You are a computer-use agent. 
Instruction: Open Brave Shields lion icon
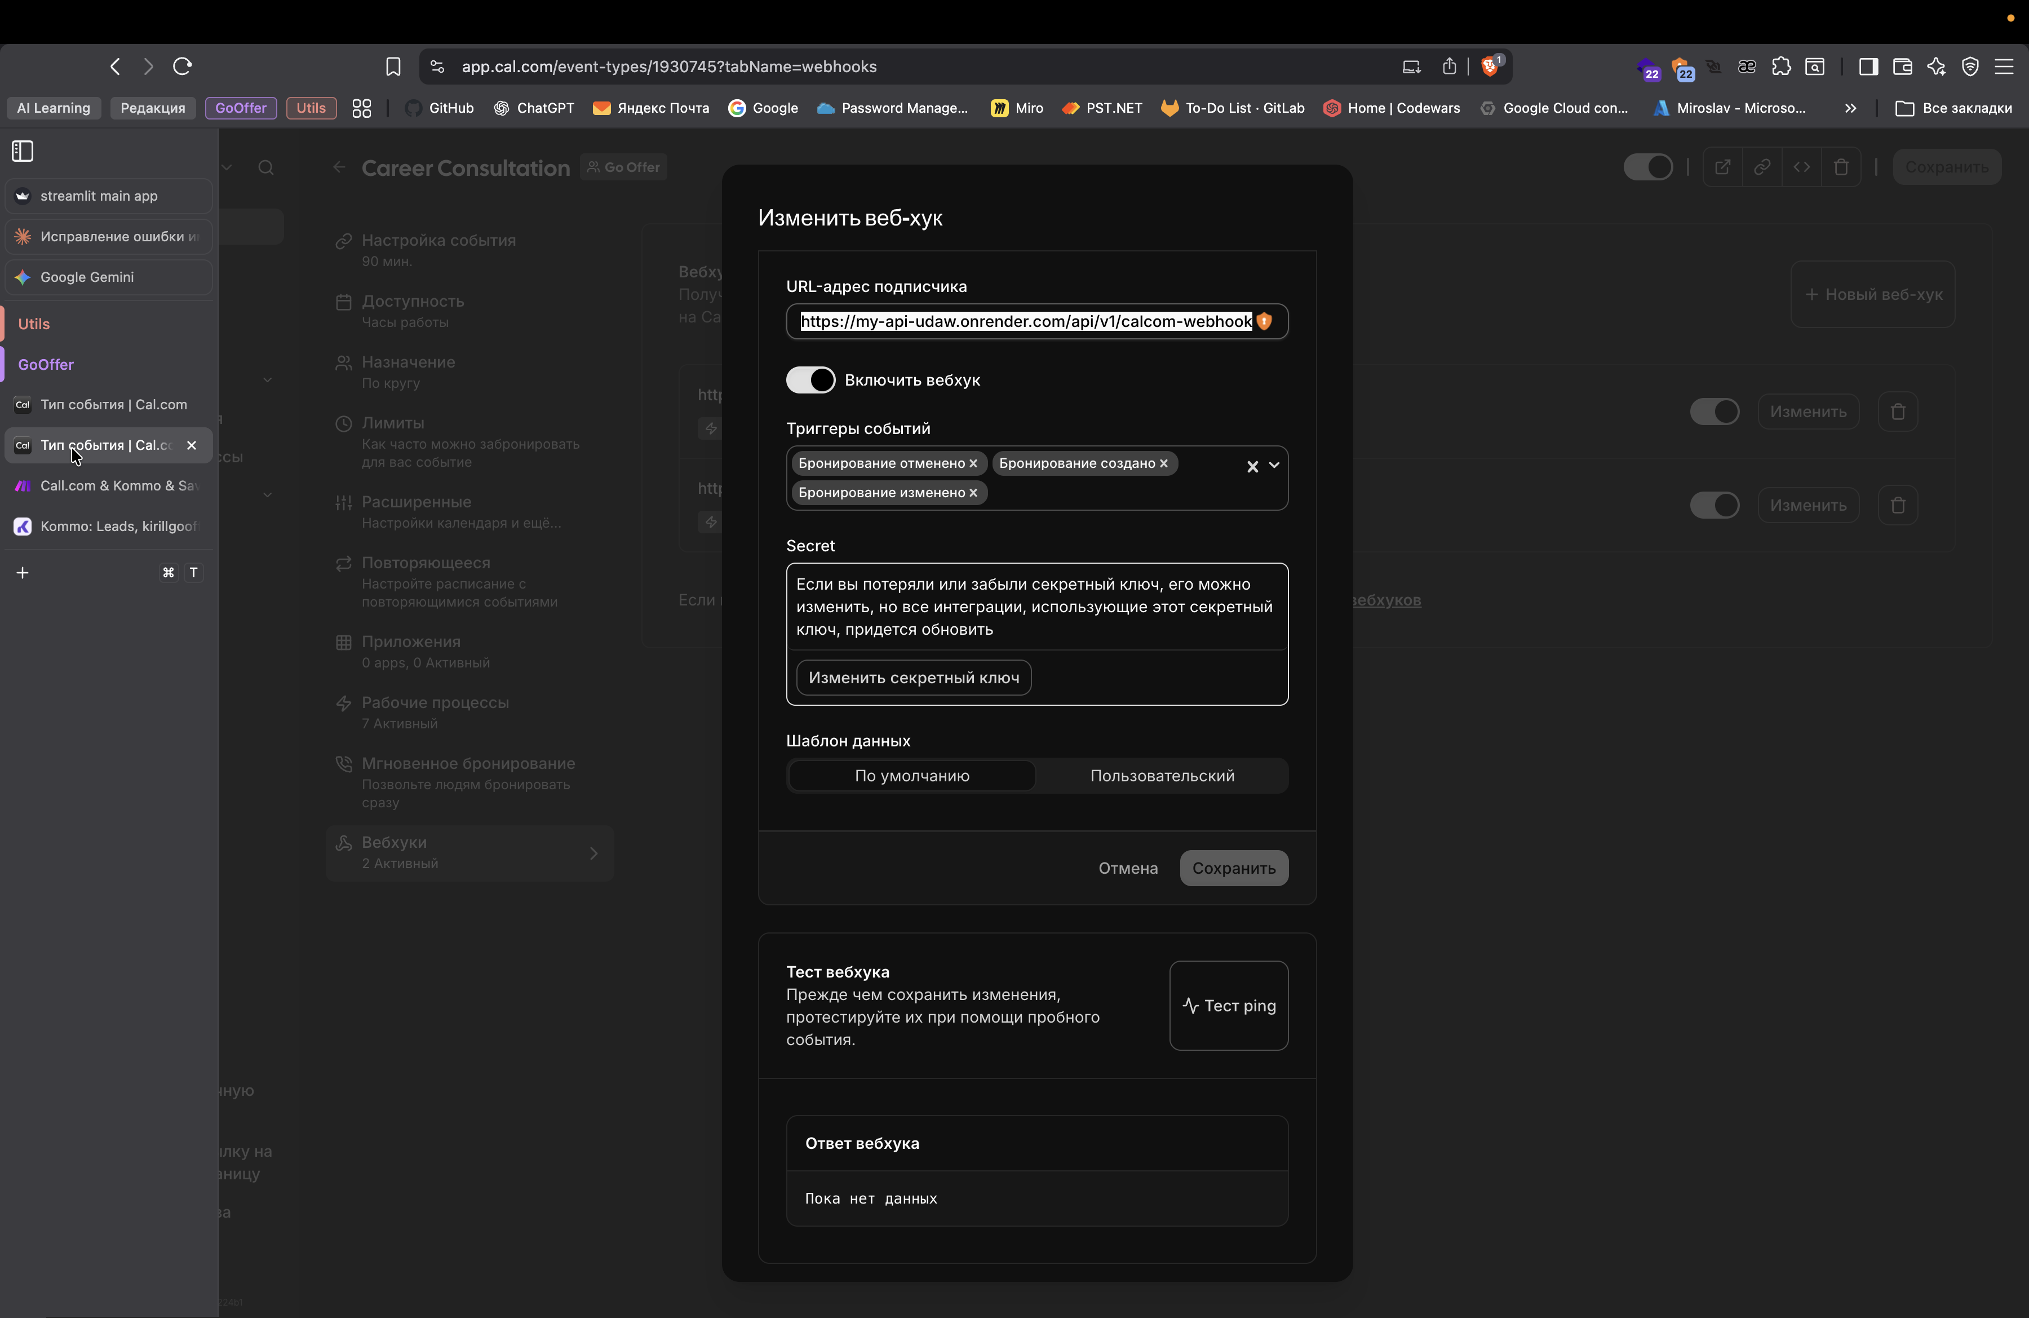[1490, 67]
